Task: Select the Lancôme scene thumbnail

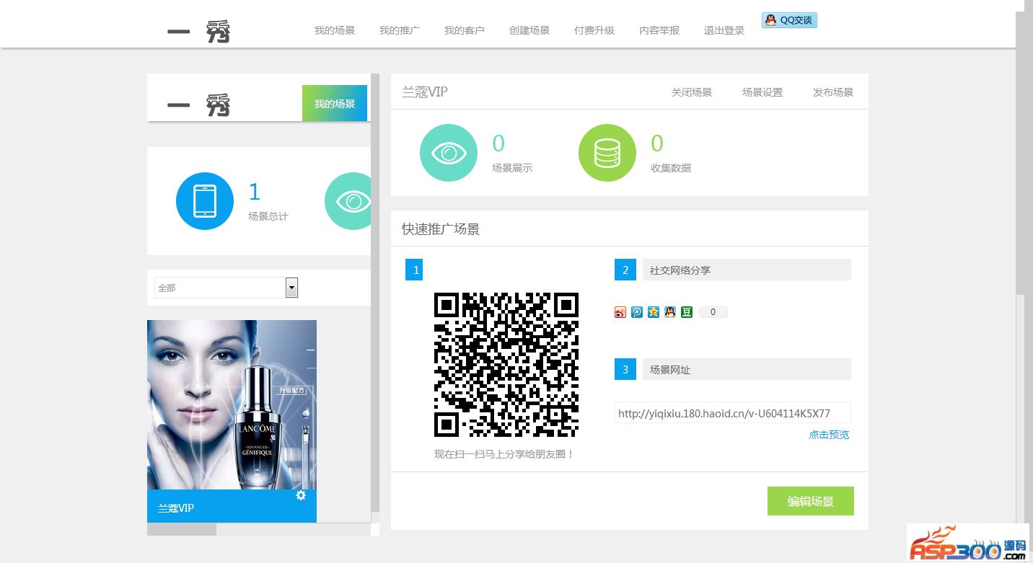Action: (232, 404)
